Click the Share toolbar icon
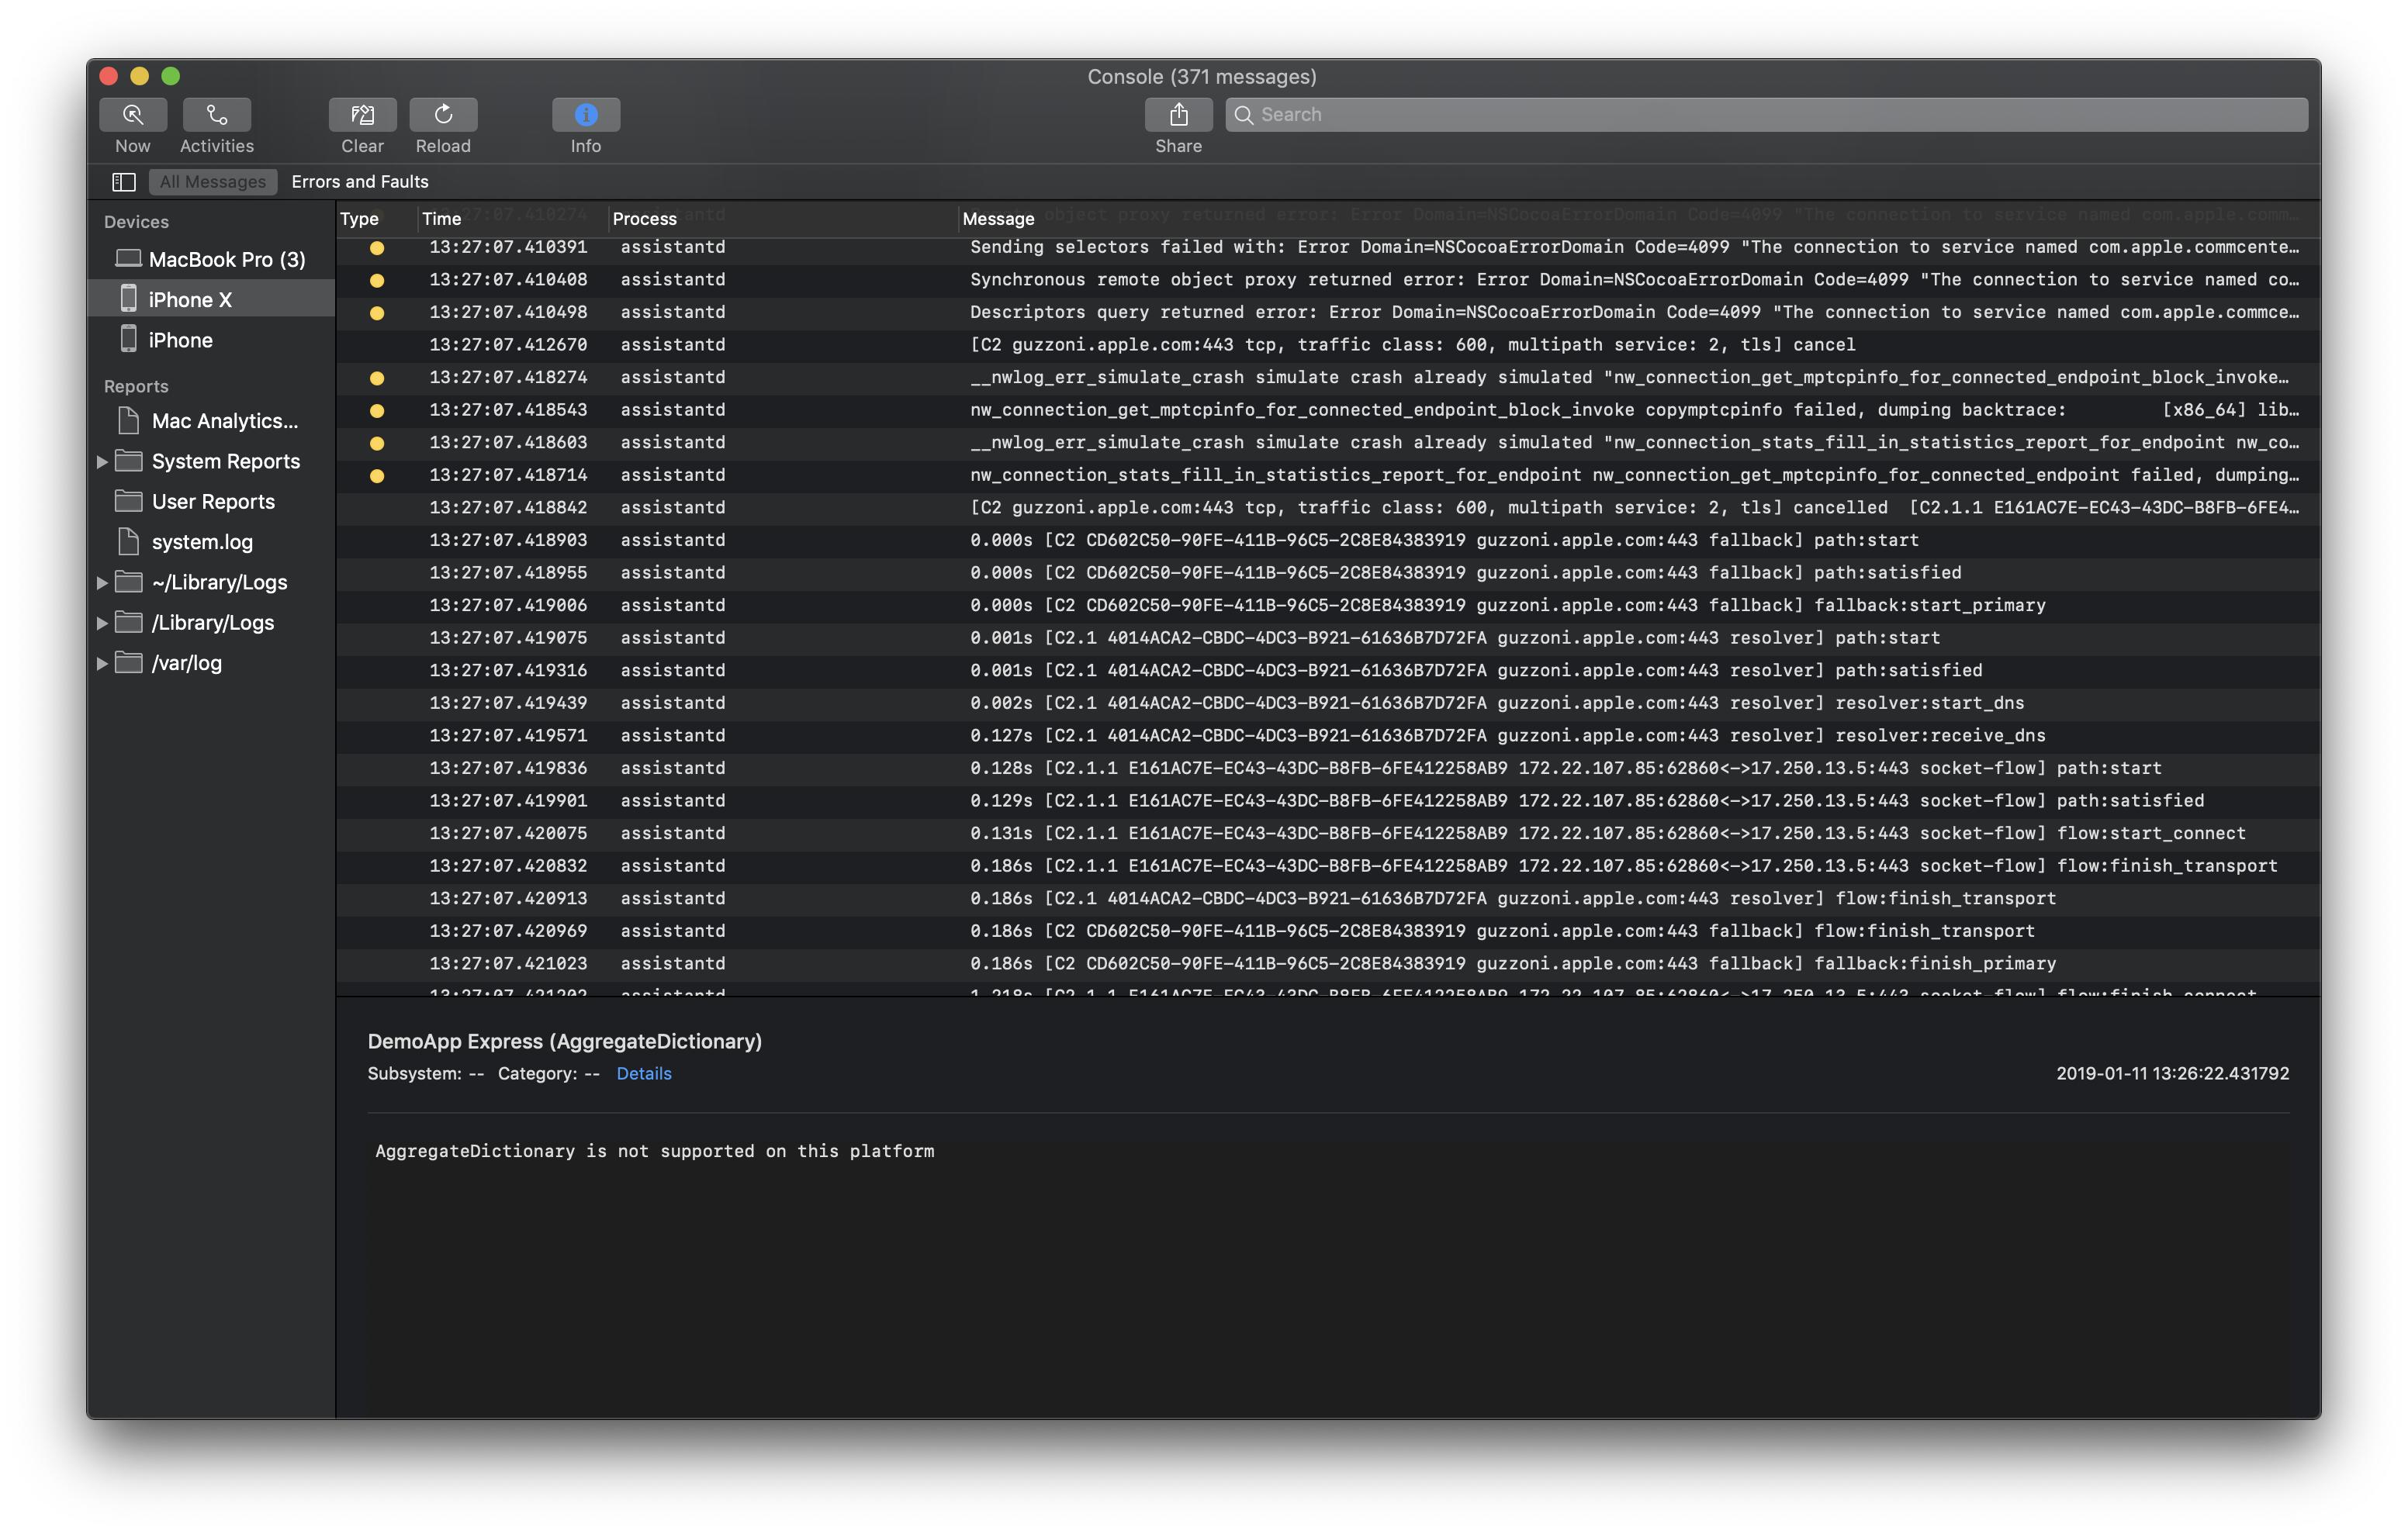 pyautogui.click(x=1178, y=115)
